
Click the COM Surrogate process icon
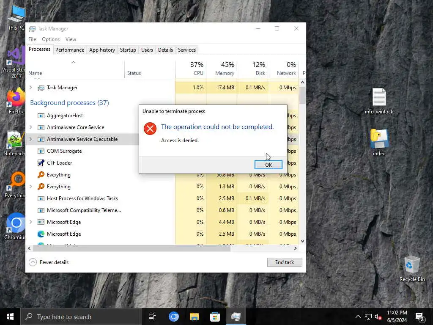pos(41,151)
